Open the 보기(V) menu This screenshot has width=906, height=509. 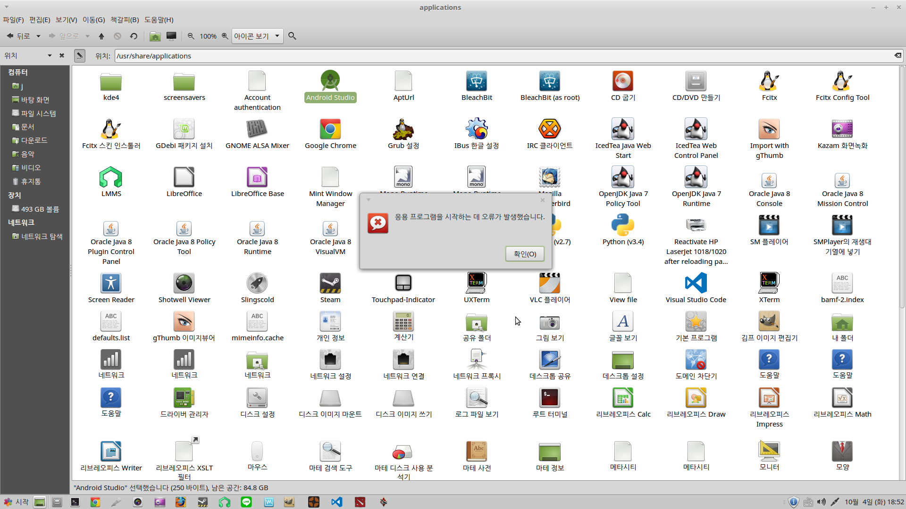coord(66,20)
